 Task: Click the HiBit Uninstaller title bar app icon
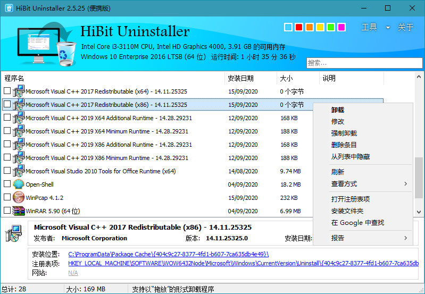pyautogui.click(x=9, y=8)
